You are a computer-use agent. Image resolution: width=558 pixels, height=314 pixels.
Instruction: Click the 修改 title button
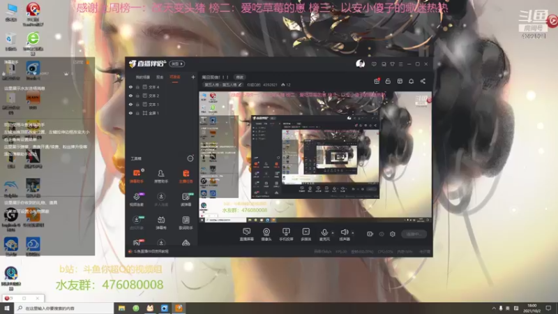(240, 77)
